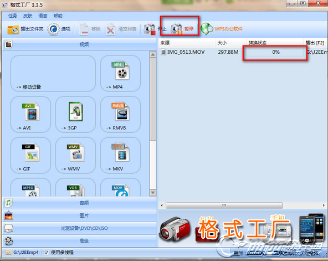
Task: Pause the conversion (暂停)
Action: pos(182,29)
